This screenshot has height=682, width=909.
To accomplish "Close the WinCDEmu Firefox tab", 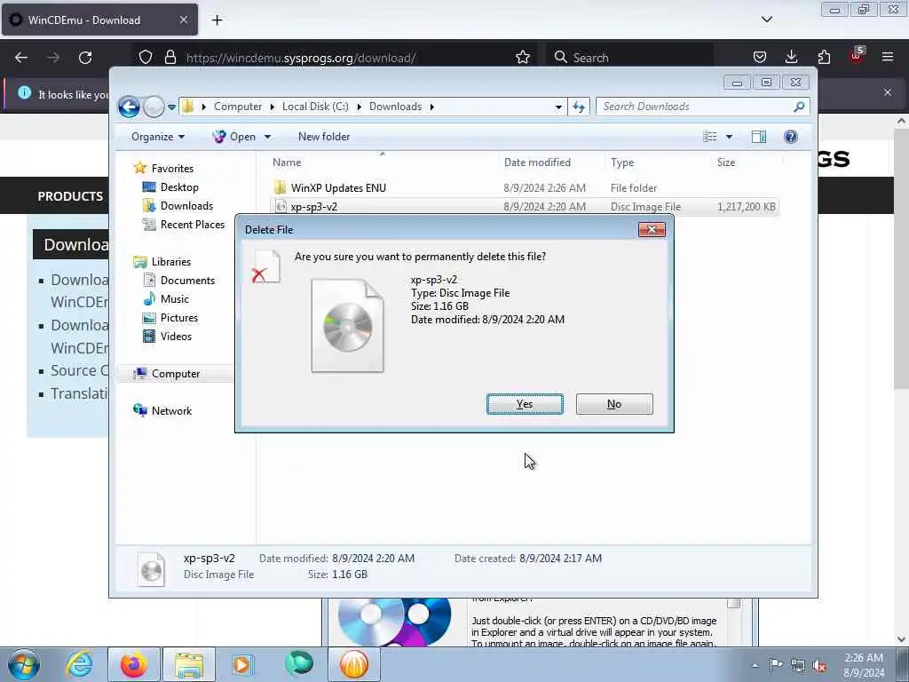I will click(183, 20).
